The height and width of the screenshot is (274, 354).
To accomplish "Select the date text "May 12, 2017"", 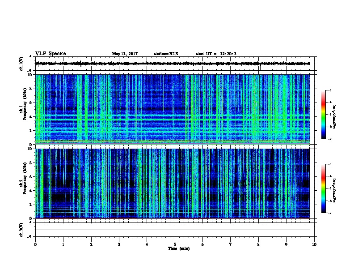I will (x=125, y=54).
